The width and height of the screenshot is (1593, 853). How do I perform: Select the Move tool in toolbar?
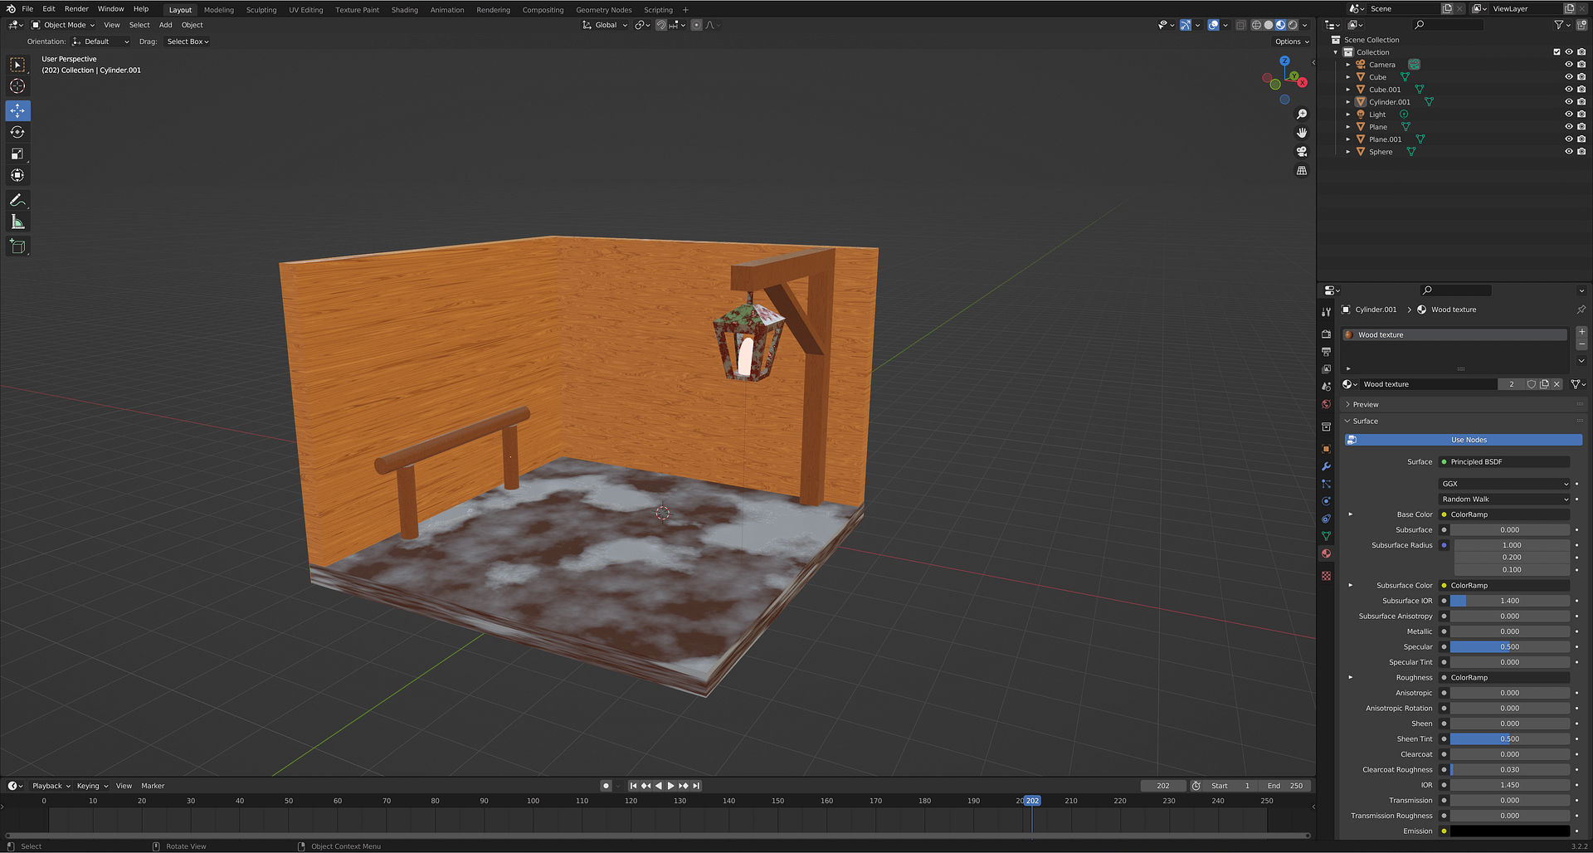(17, 110)
